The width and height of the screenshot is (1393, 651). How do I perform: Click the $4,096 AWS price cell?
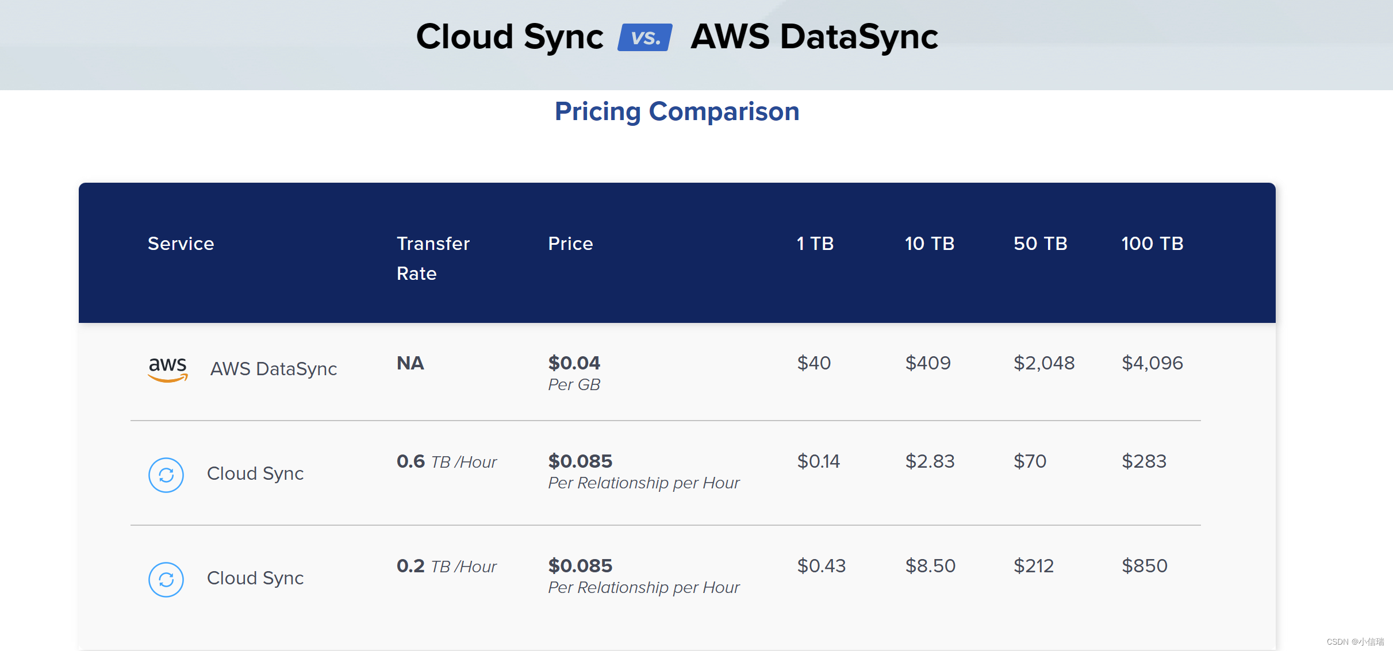coord(1152,363)
